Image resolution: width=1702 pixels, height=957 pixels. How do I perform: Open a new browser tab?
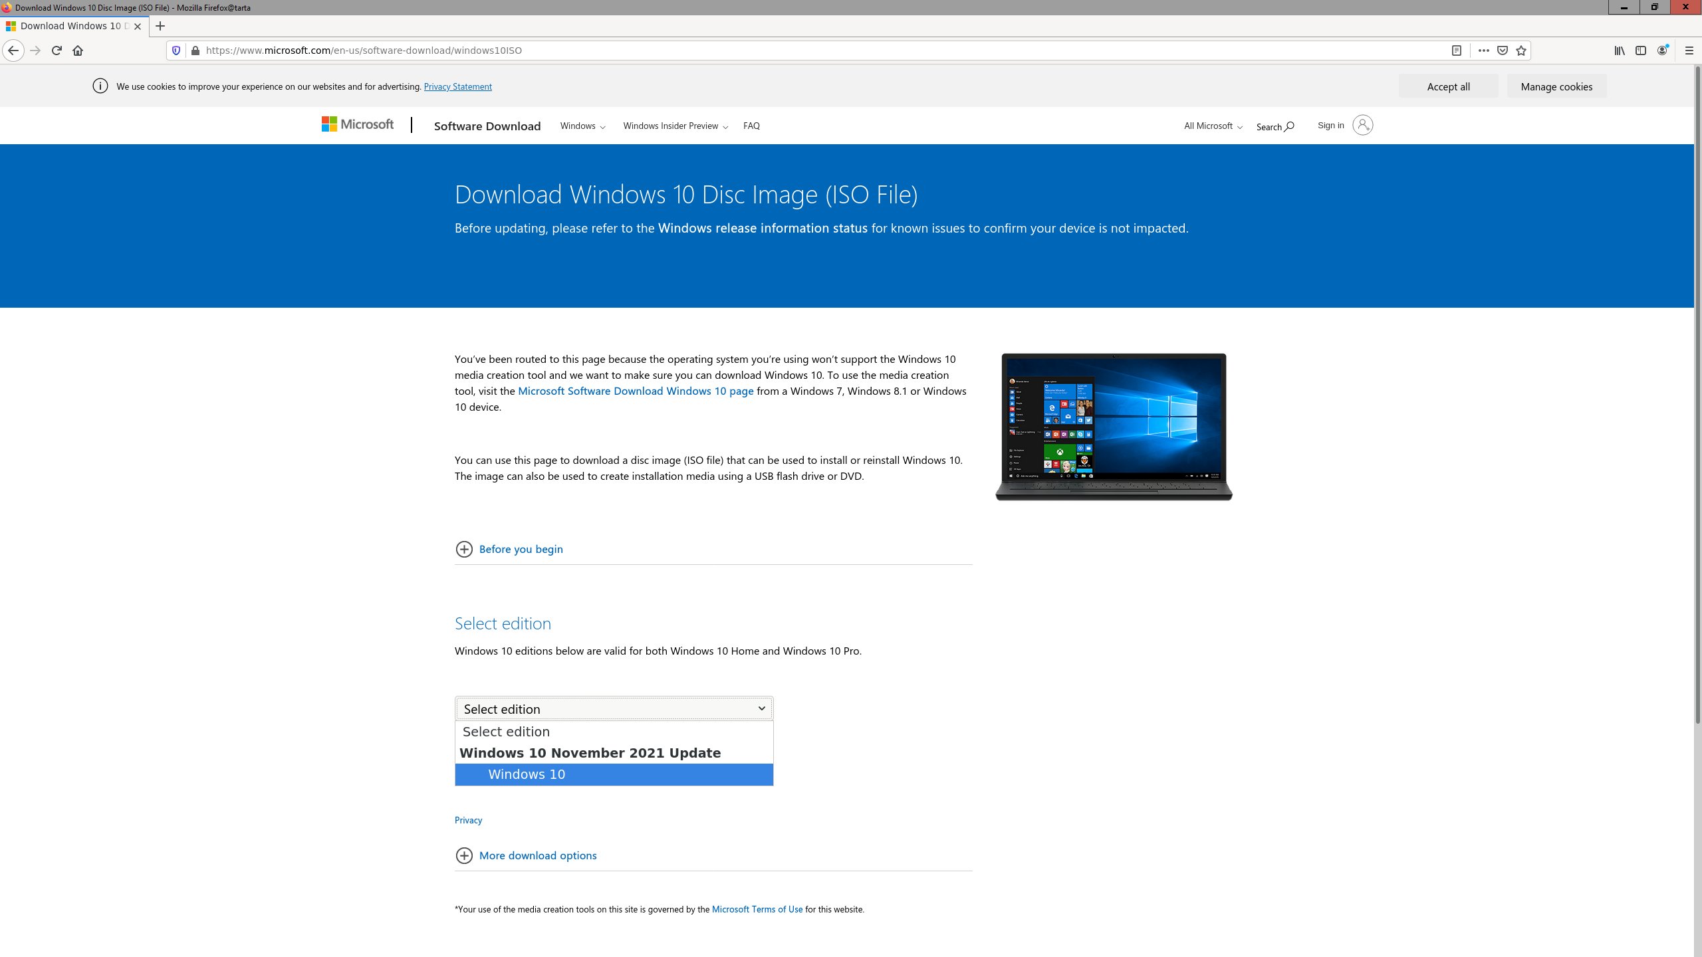160,26
